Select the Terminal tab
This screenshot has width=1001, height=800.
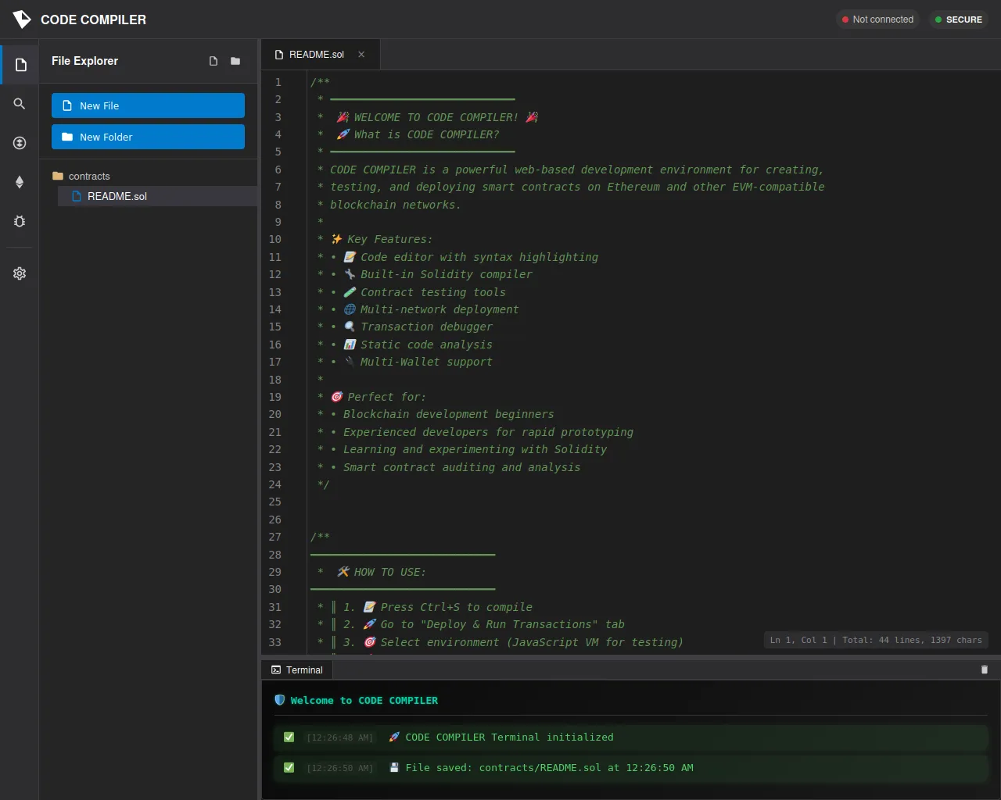297,670
